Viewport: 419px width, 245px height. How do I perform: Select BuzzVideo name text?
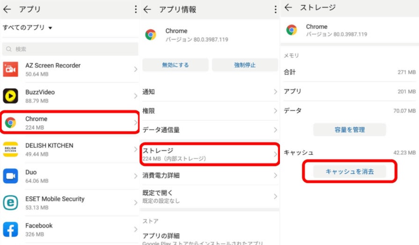pyautogui.click(x=40, y=92)
